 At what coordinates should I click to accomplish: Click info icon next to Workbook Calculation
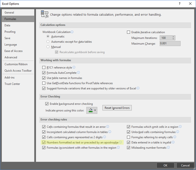pyautogui.click(x=72, y=32)
